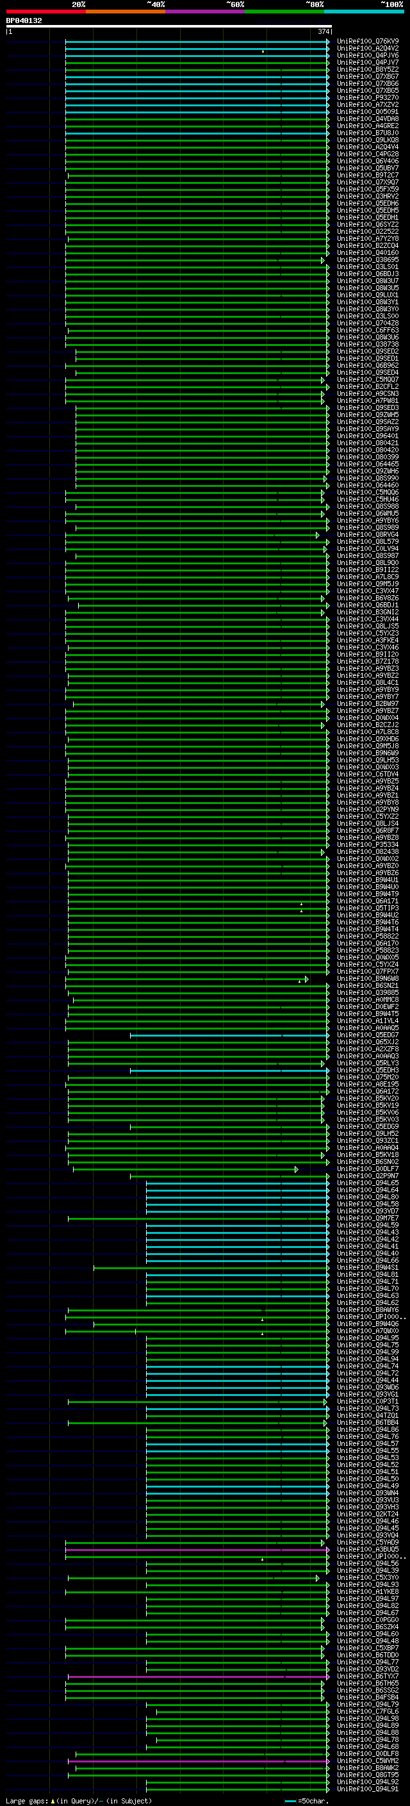Select the label UniRef100_Q2P9N7
The height and width of the screenshot is (1806, 410).
(x=368, y=1176)
